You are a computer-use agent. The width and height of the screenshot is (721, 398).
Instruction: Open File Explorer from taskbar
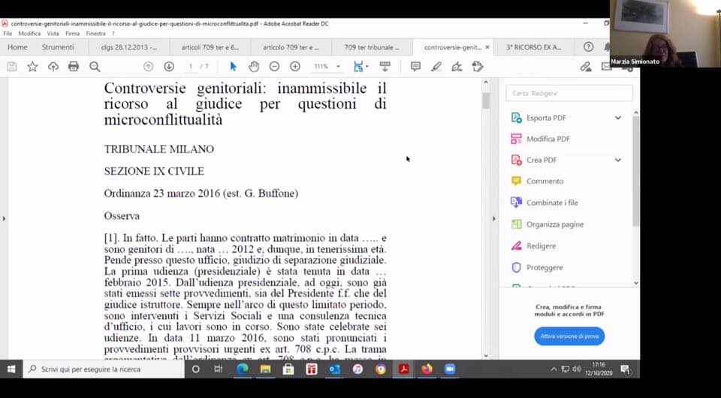click(265, 369)
